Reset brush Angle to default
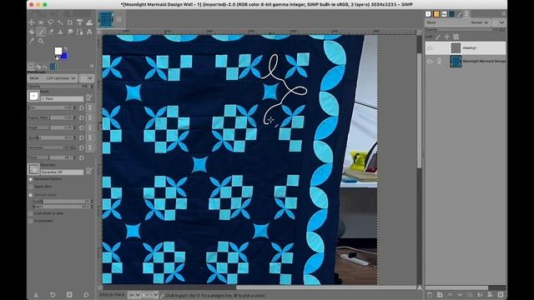The image size is (534, 300). coord(82,127)
